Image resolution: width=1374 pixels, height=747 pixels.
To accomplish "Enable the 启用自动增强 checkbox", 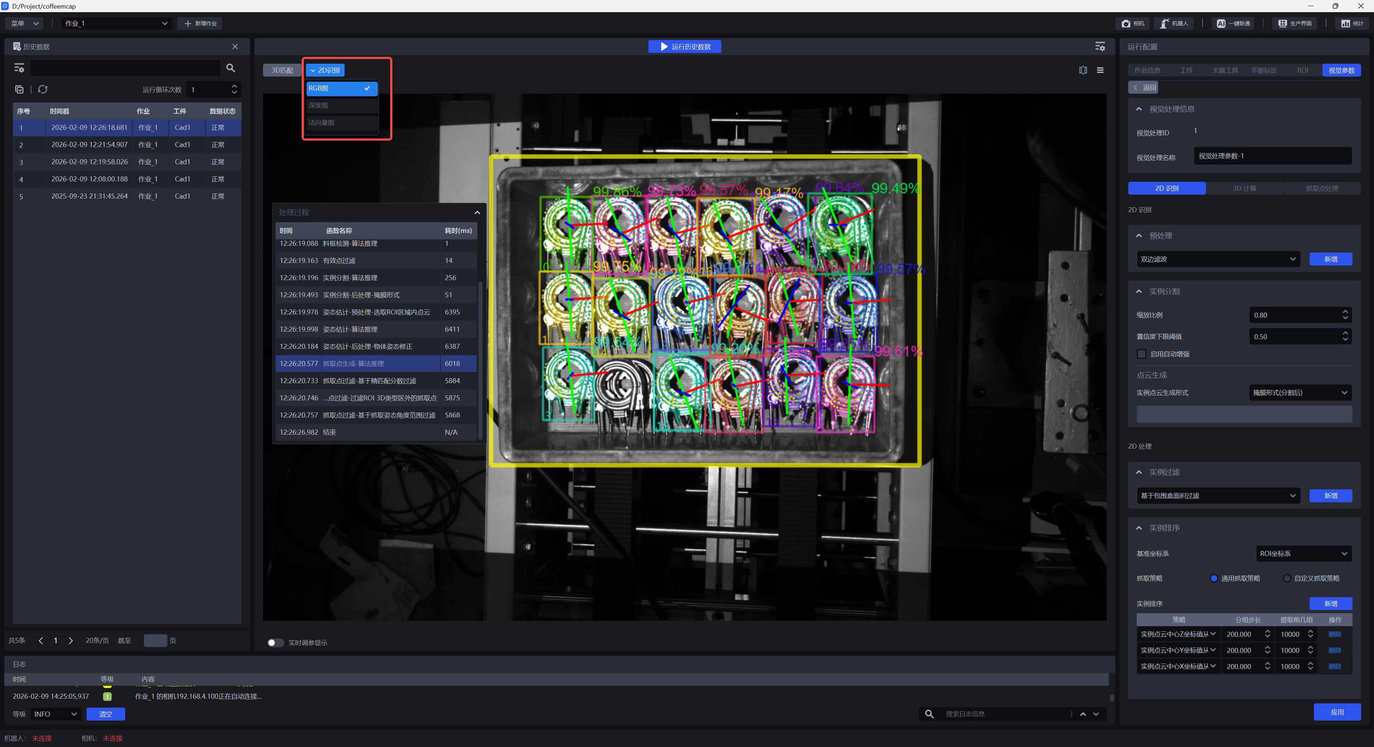I will (1141, 354).
